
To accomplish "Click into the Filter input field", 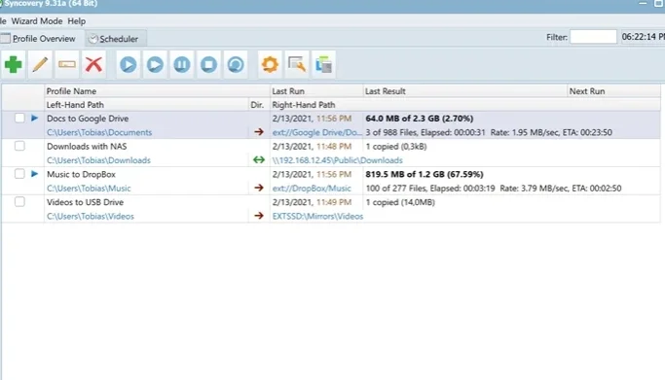I will tap(593, 37).
